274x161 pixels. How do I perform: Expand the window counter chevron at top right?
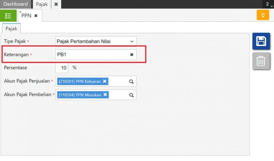coord(271,5)
